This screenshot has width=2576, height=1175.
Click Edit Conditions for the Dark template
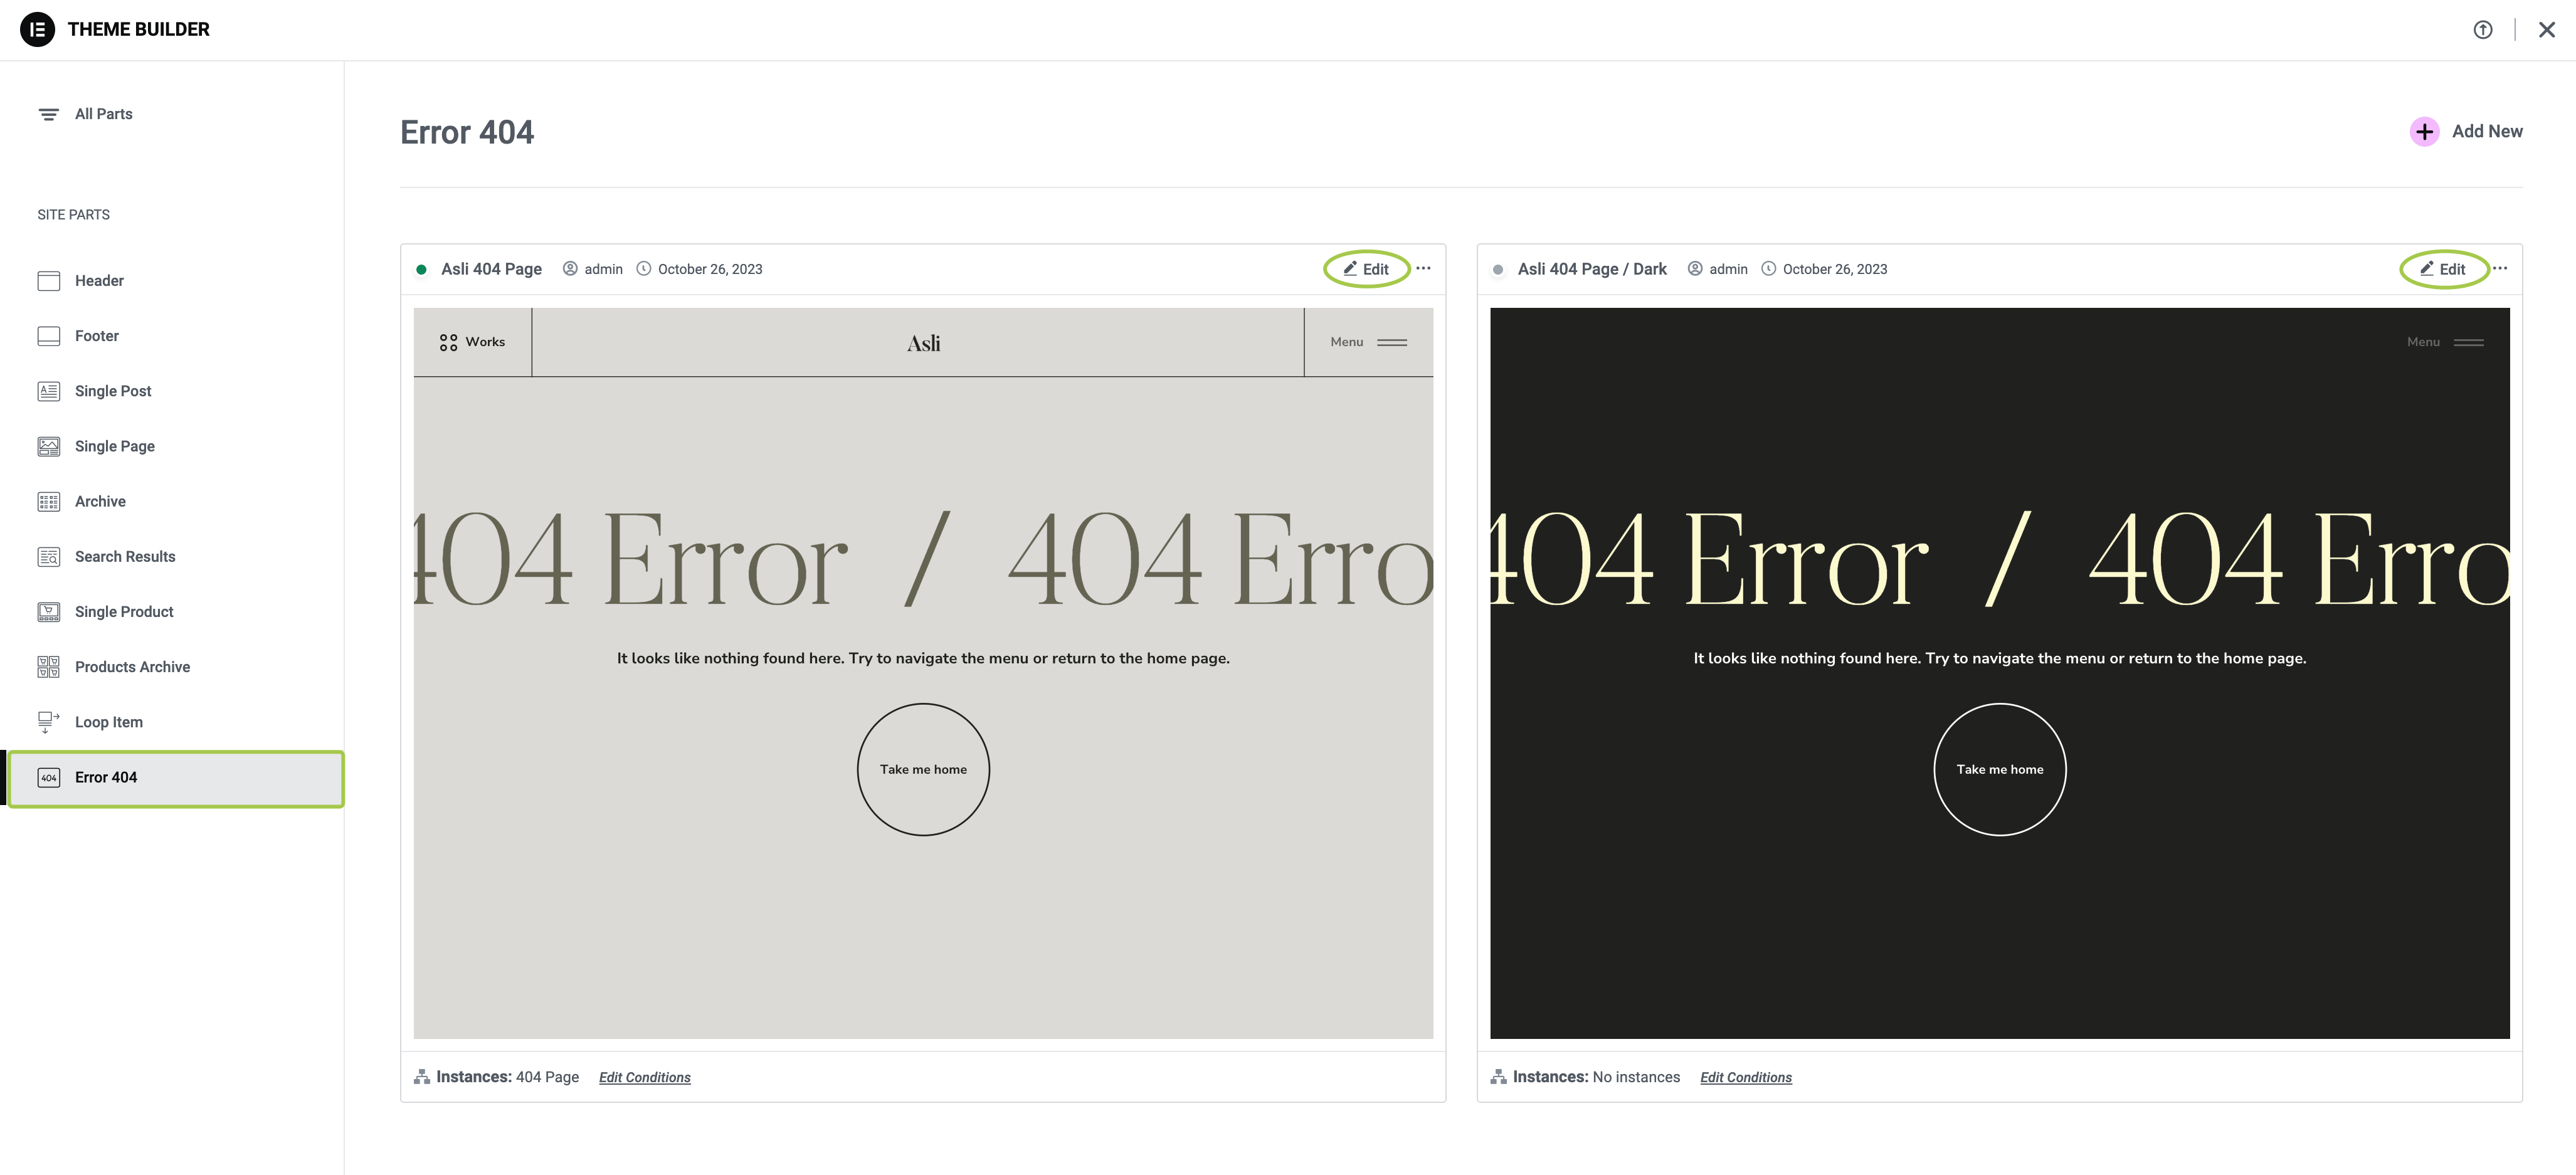click(x=1745, y=1077)
